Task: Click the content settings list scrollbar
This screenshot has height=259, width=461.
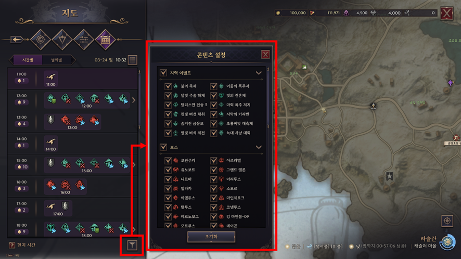Action: tap(268, 97)
